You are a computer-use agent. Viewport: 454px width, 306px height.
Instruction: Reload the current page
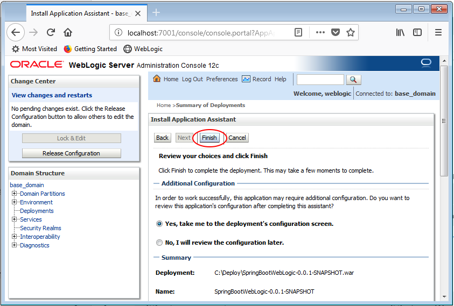coord(51,32)
